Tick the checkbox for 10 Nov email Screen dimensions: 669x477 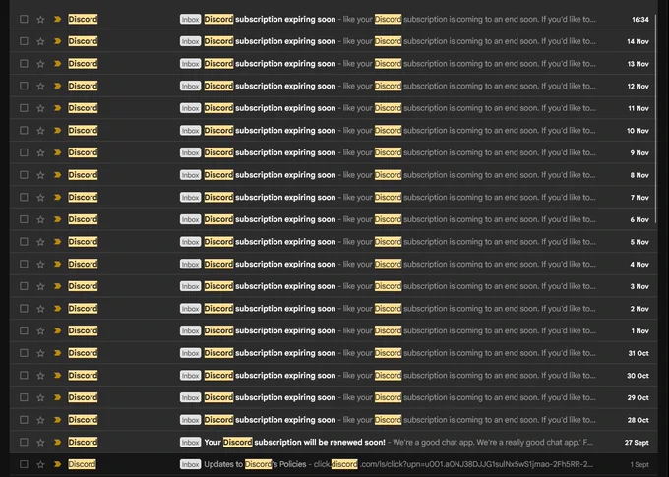tap(24, 130)
